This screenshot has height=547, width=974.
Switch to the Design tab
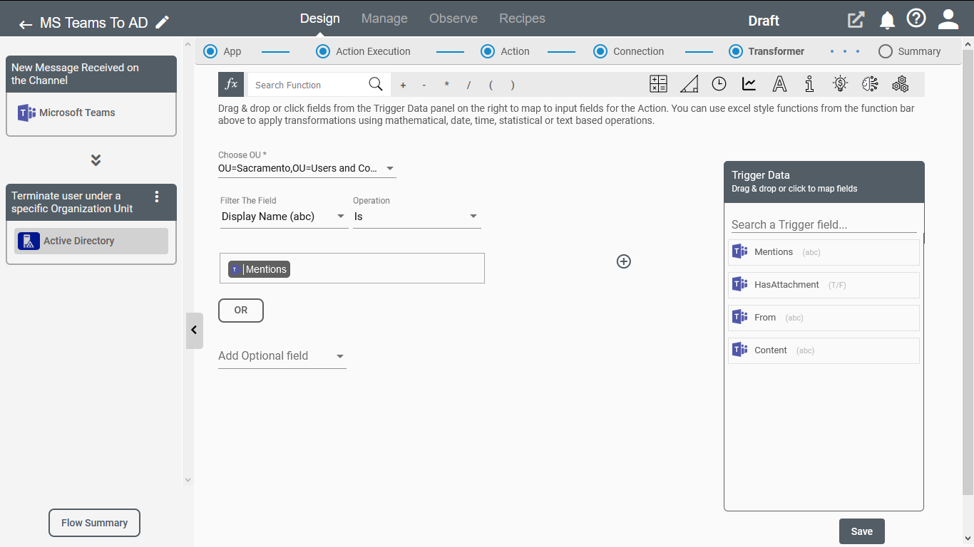tap(320, 19)
